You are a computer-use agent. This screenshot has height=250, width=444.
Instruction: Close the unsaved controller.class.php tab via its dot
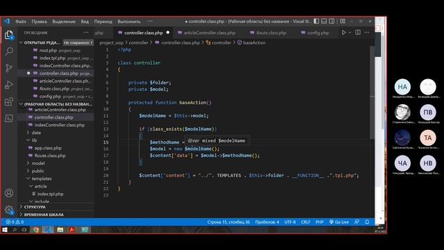(x=168, y=33)
